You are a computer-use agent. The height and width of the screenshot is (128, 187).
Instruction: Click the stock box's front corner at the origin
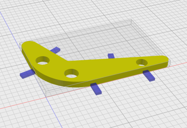[46, 97]
